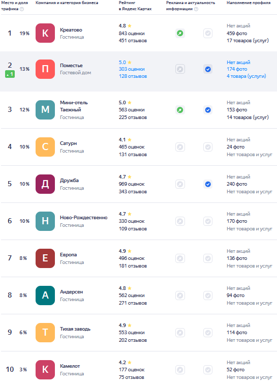Click the Андерсен green avatar icon

[x=45, y=296]
